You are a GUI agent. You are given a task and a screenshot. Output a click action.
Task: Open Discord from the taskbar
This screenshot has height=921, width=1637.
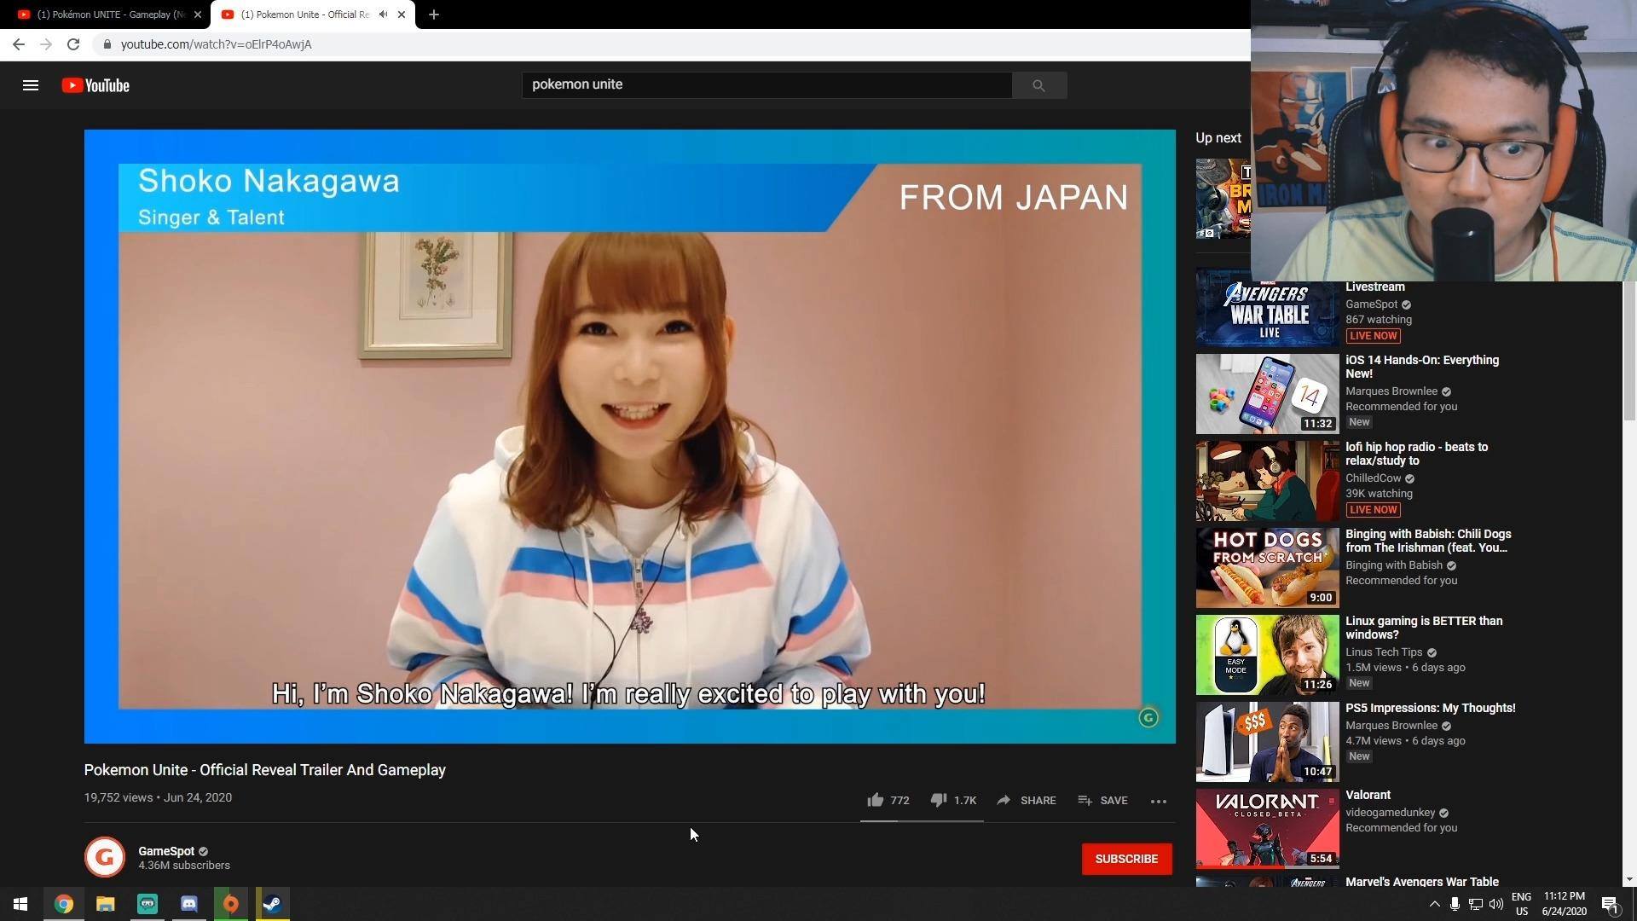[188, 904]
